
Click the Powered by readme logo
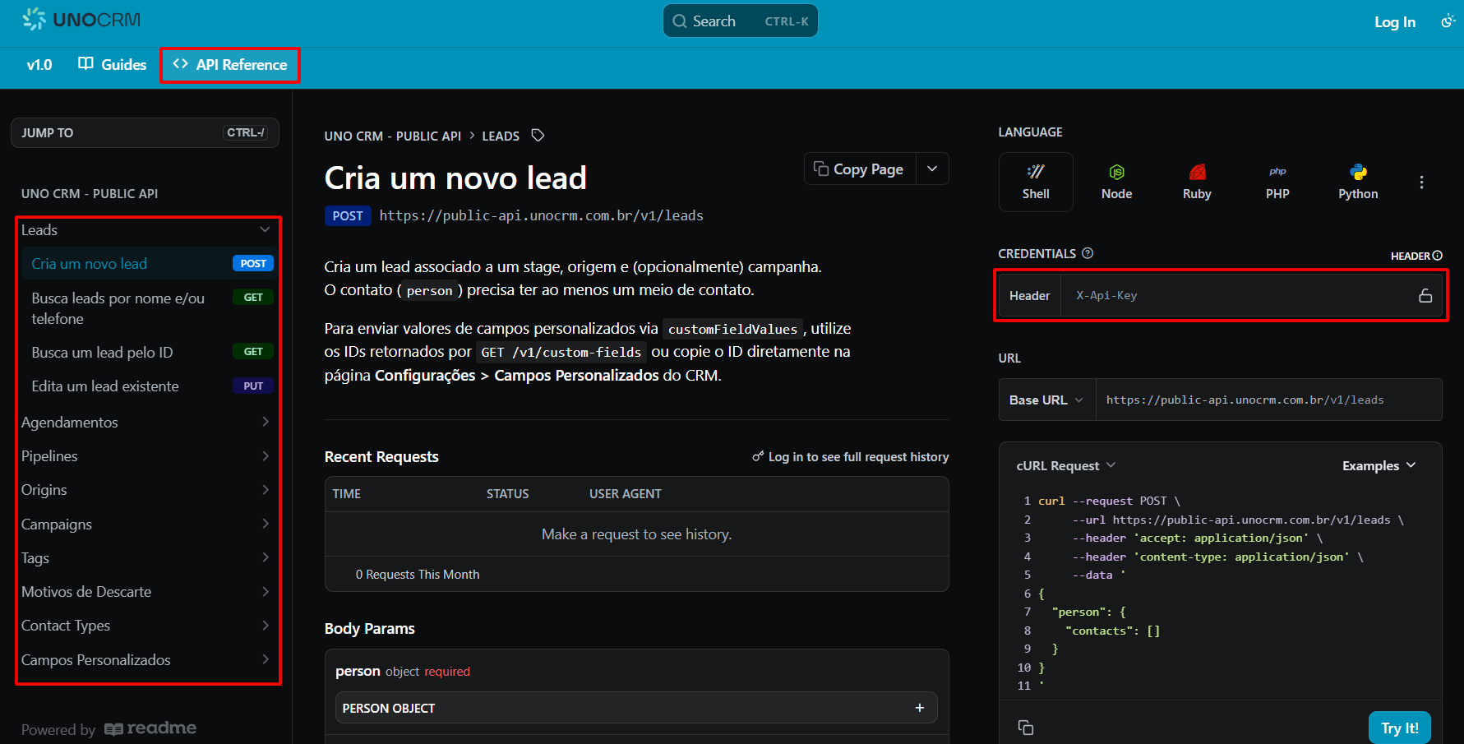point(109,729)
